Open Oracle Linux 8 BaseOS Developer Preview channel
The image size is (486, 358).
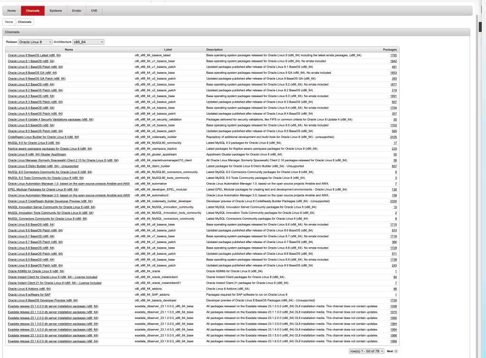pyautogui.click(x=43, y=300)
